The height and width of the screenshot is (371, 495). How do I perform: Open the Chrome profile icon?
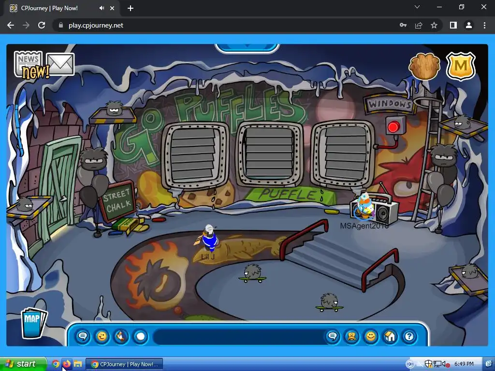(469, 25)
